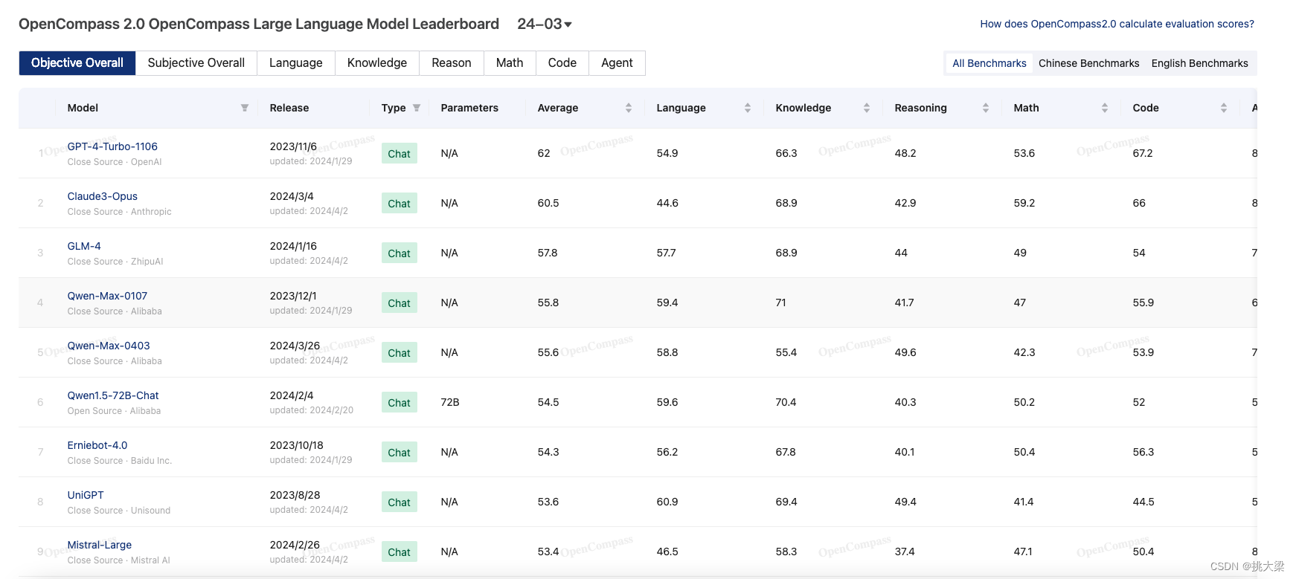This screenshot has width=1296, height=579.
Task: Select the Chinese Benchmarks filter
Action: 1089,63
